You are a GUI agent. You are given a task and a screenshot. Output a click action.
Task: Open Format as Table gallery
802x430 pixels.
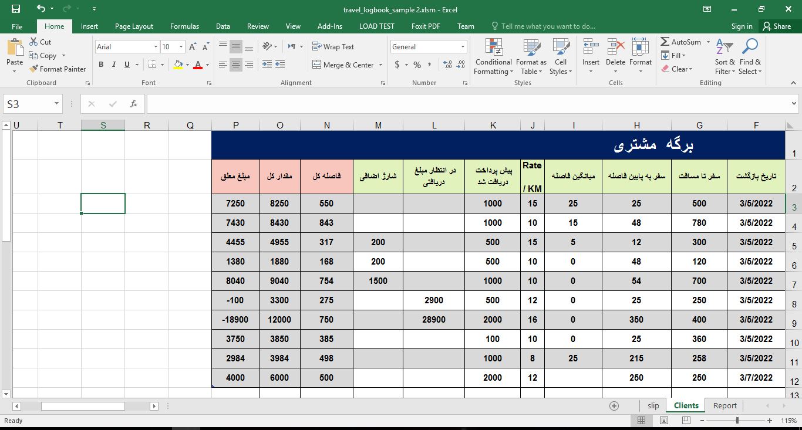(x=531, y=57)
